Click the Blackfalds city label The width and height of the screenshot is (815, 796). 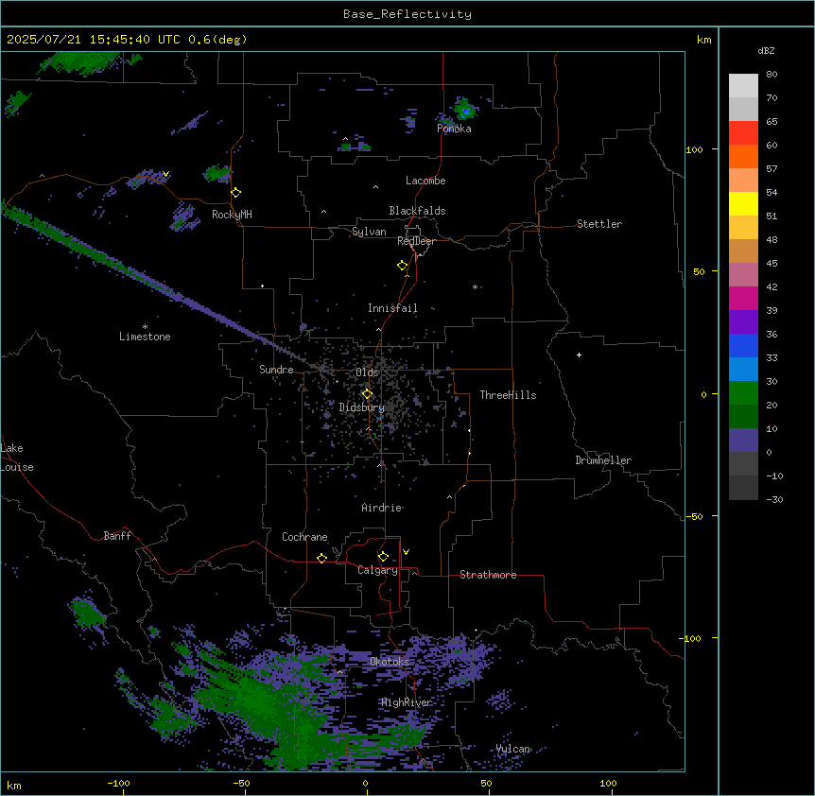click(417, 211)
